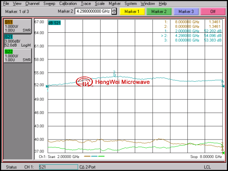
Task: Open the Marker menu
Action: (115, 4)
